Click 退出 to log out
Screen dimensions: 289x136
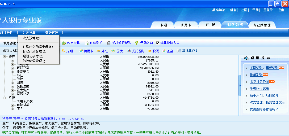[x=281, y=10]
